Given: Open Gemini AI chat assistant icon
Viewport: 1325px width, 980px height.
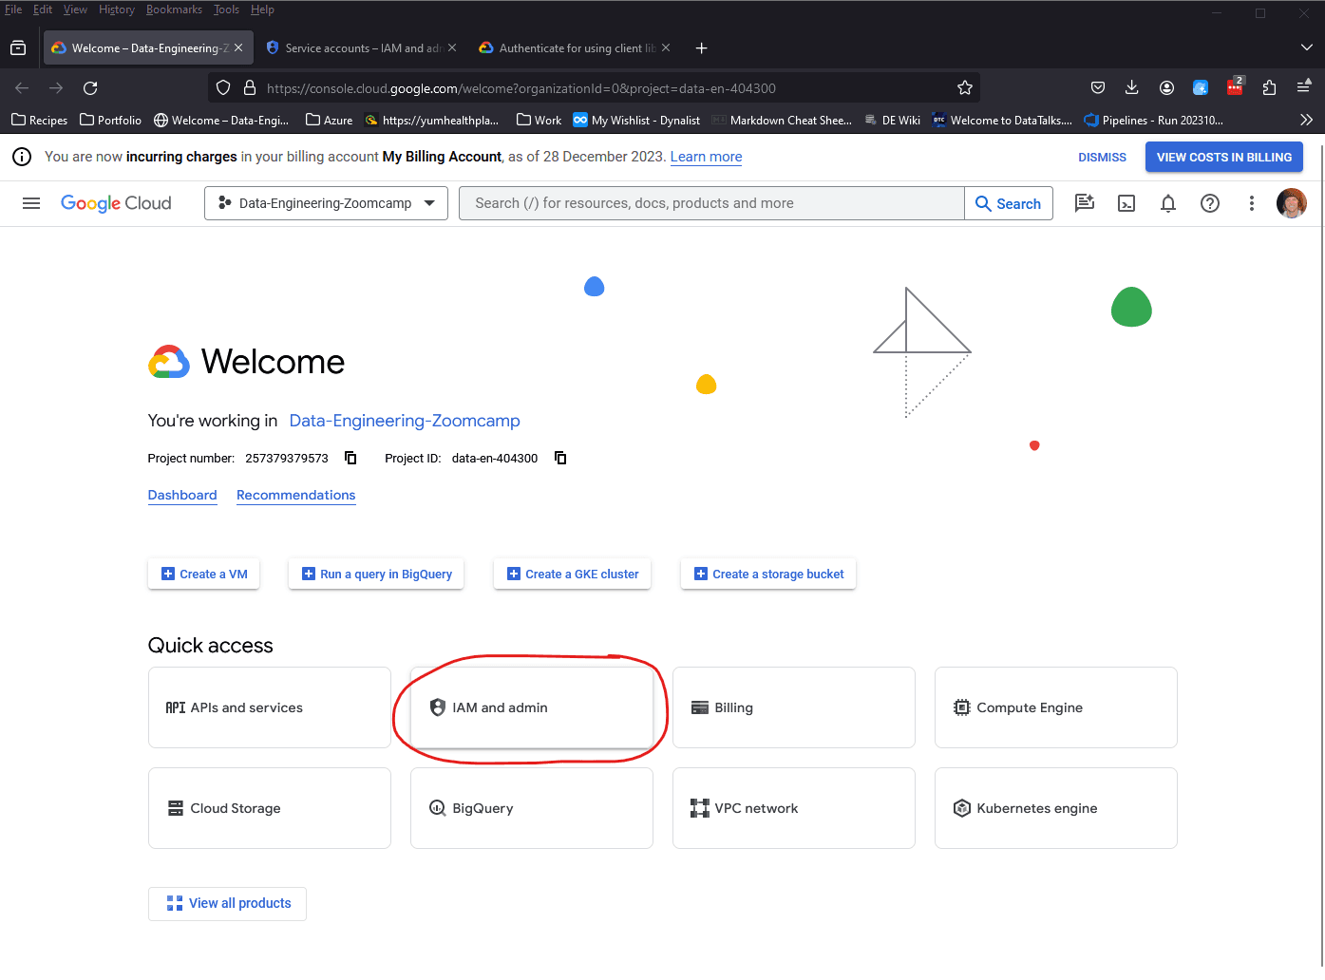Looking at the screenshot, I should pos(1085,203).
